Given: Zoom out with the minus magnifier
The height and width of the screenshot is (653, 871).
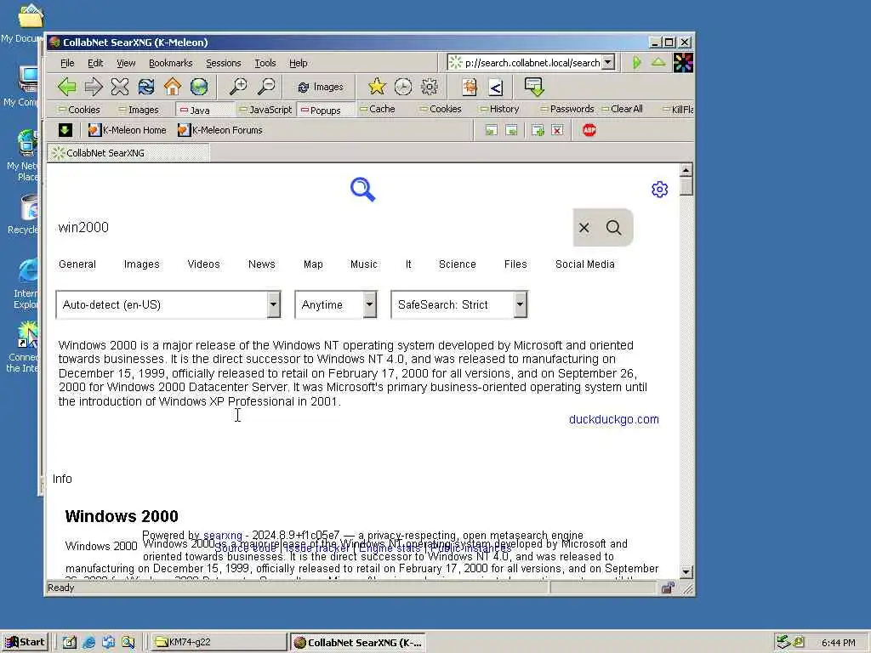Looking at the screenshot, I should [266, 86].
